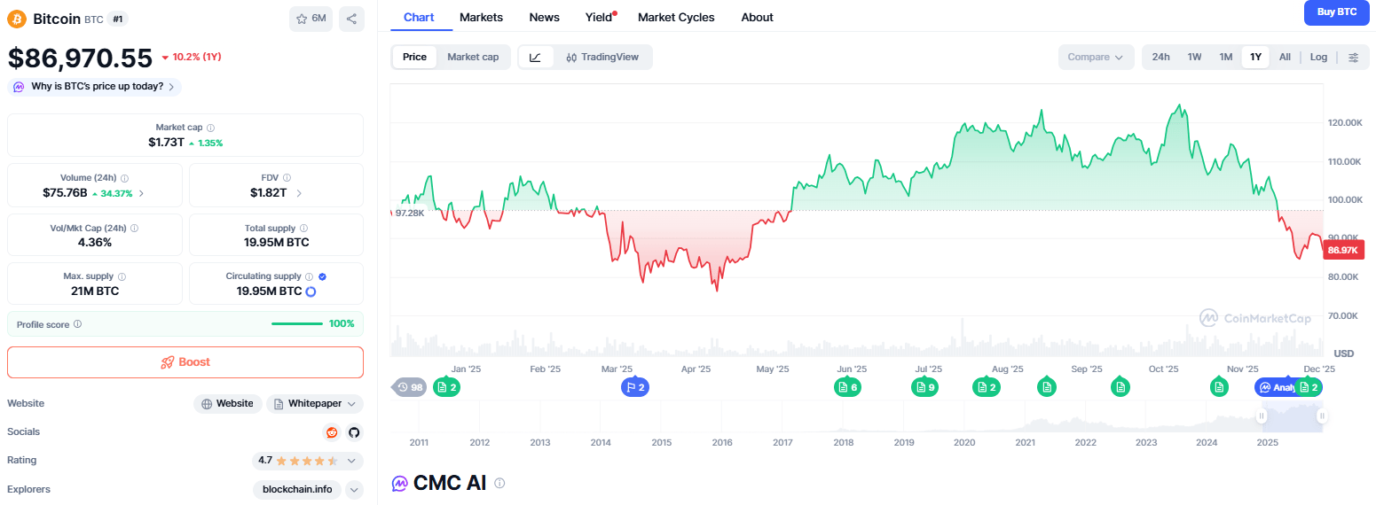
Task: Set chart range to All
Action: coord(1285,57)
